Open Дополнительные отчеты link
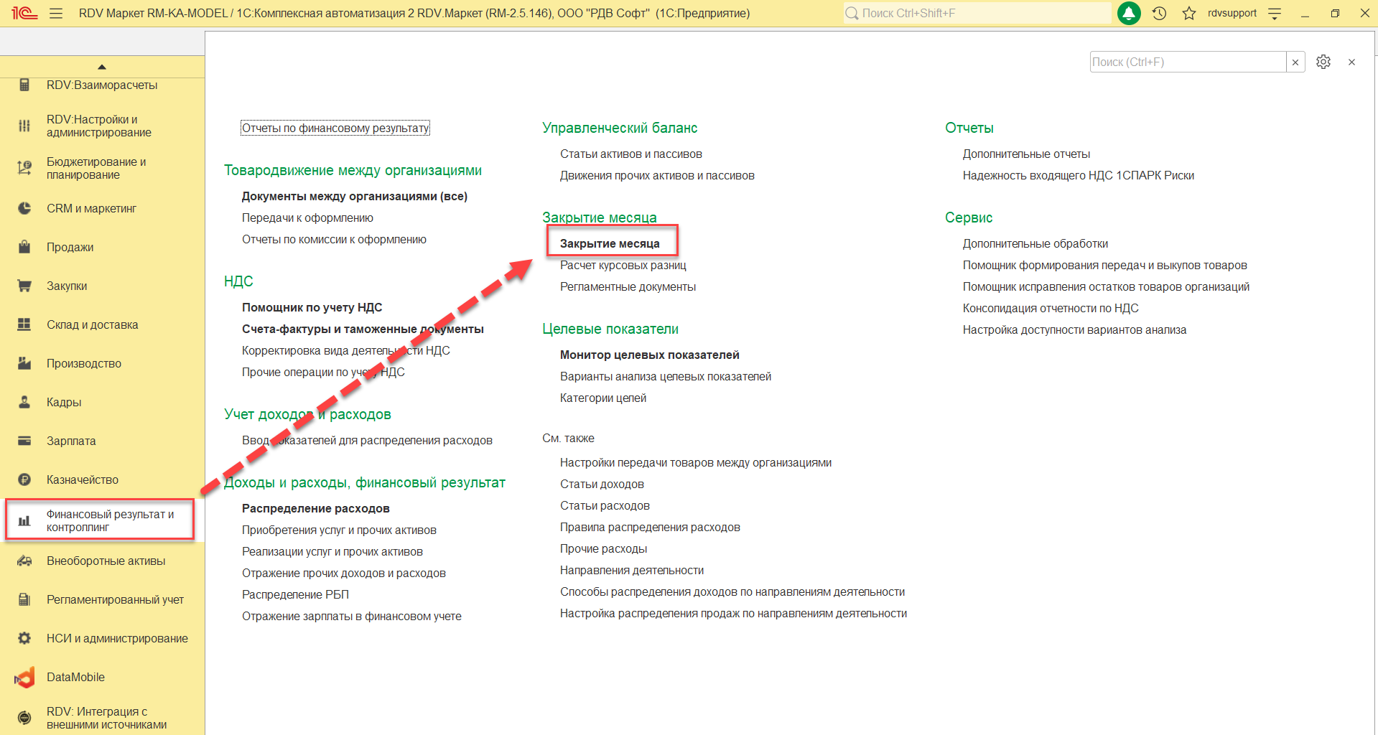The width and height of the screenshot is (1378, 735). click(x=1027, y=154)
